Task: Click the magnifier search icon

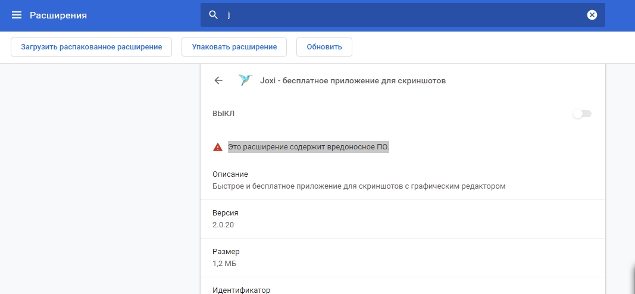Action: point(214,15)
